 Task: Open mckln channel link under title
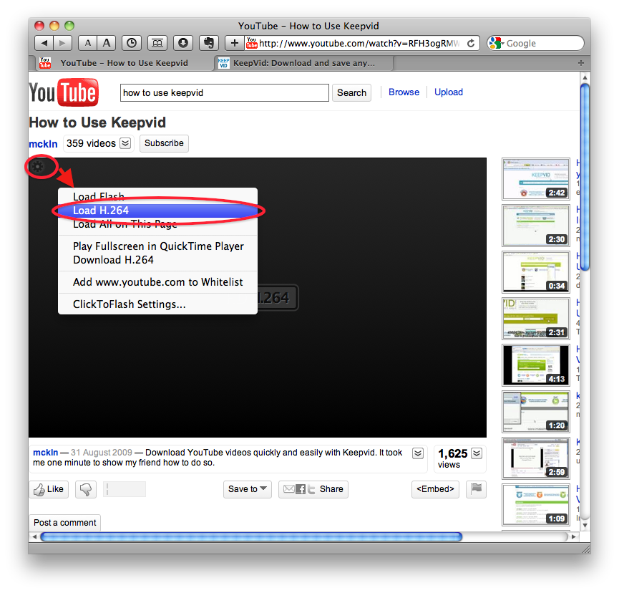43,144
